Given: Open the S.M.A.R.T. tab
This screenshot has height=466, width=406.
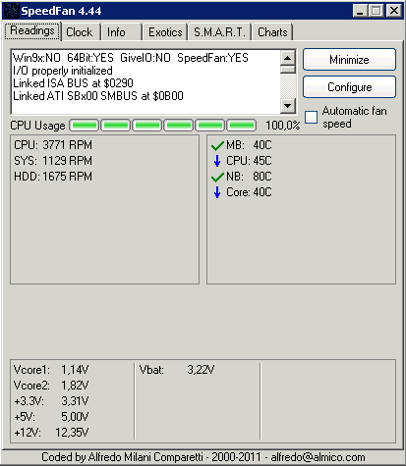Looking at the screenshot, I should (219, 32).
